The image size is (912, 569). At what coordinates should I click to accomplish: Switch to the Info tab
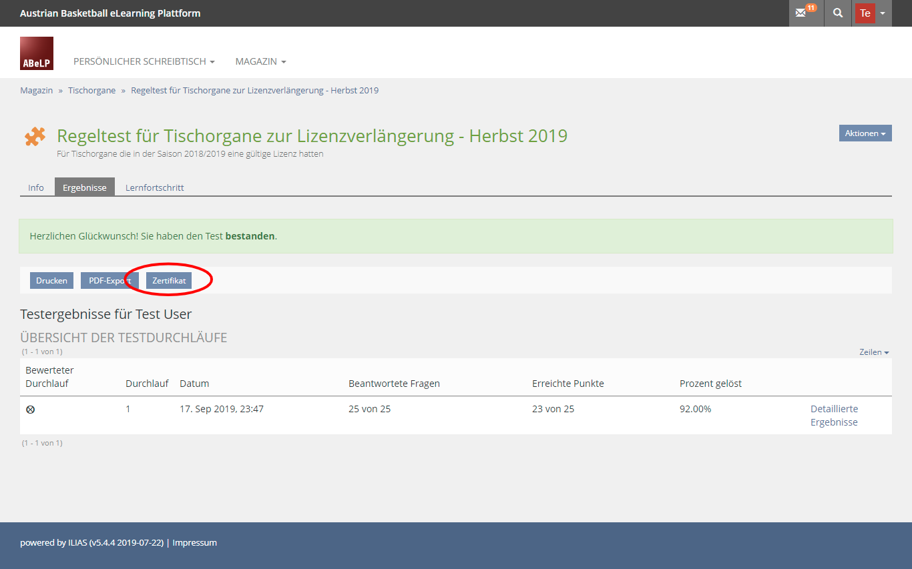pyautogui.click(x=36, y=187)
